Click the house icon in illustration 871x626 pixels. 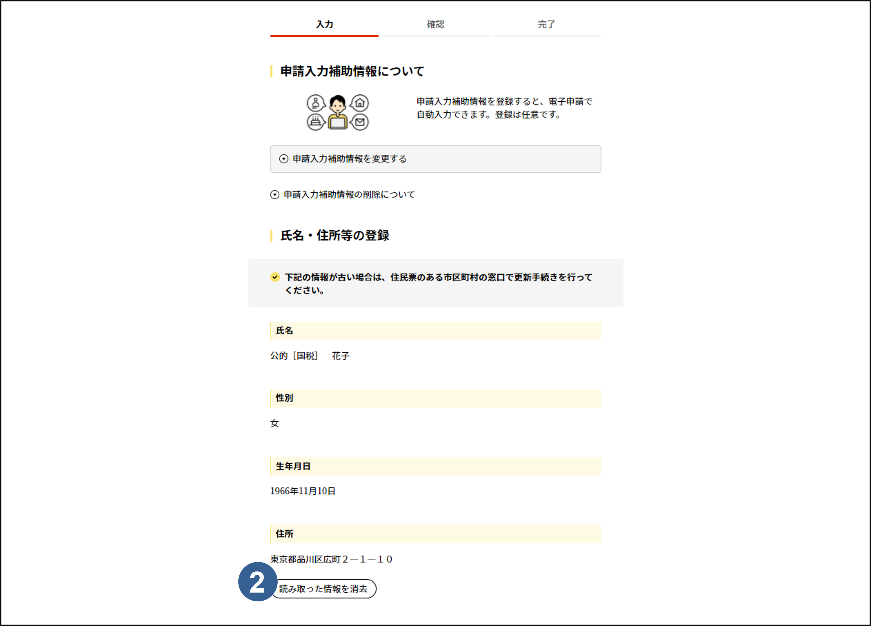pyautogui.click(x=360, y=103)
